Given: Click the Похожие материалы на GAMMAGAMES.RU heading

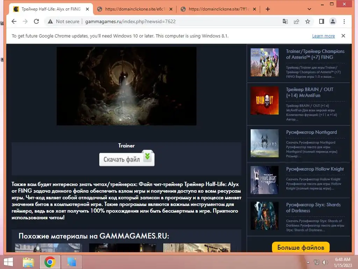Looking at the screenshot, I should click(94, 236).
